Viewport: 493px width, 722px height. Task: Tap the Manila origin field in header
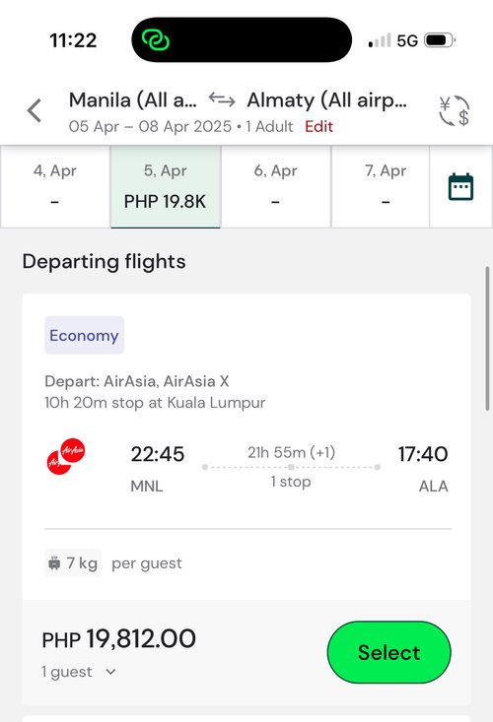(133, 99)
